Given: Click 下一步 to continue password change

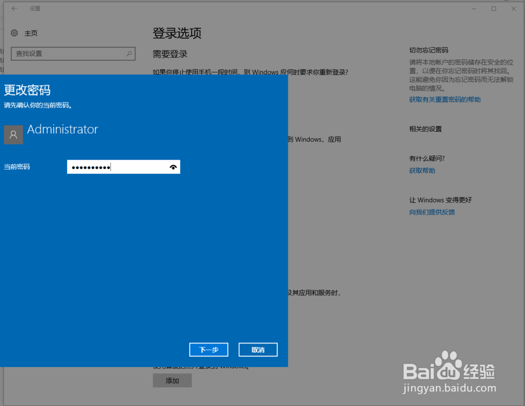Looking at the screenshot, I should (x=208, y=349).
